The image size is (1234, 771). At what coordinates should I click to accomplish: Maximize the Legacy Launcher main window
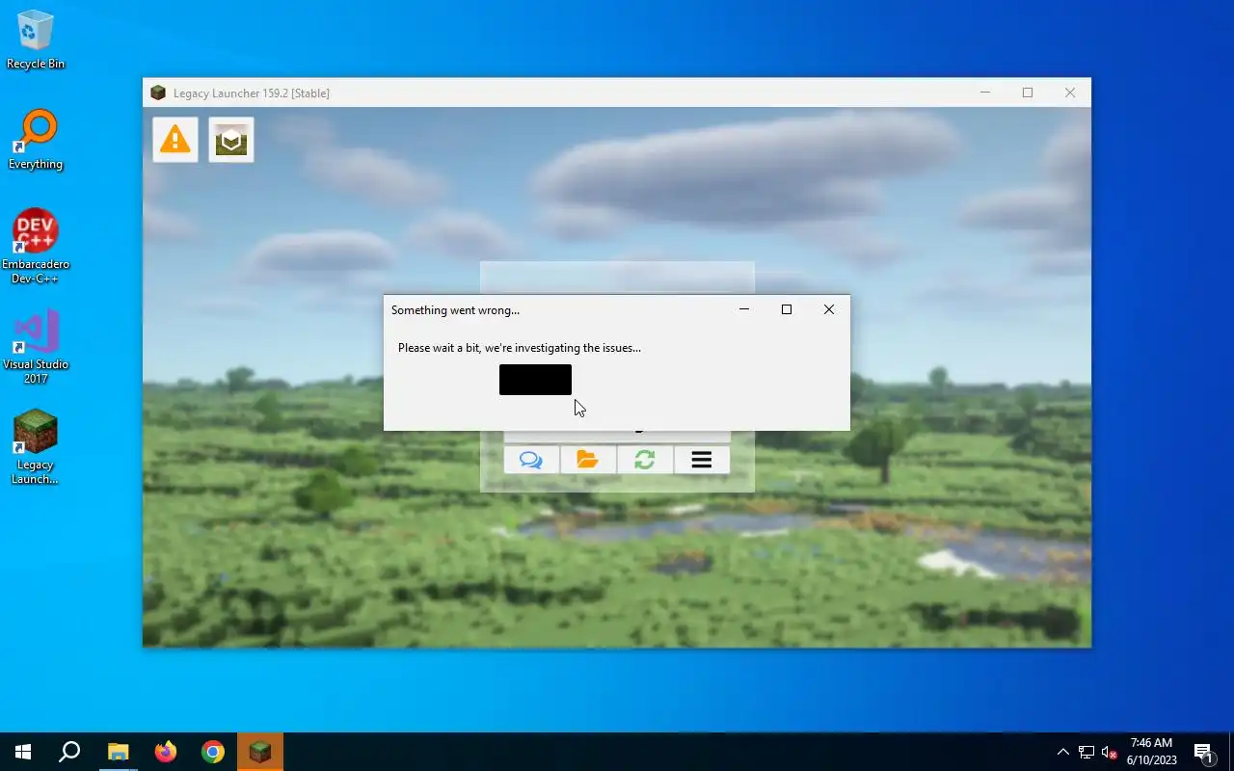[x=1028, y=93]
